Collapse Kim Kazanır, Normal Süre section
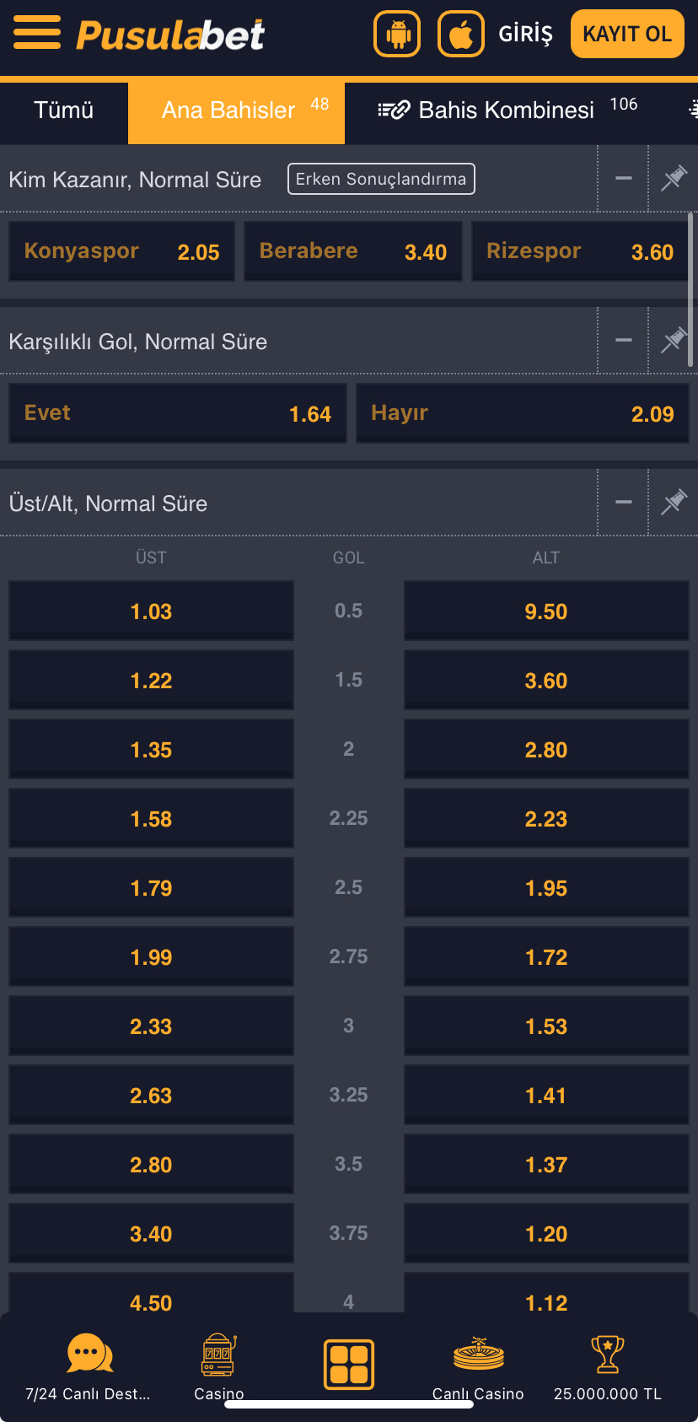This screenshot has width=698, height=1422. [624, 178]
